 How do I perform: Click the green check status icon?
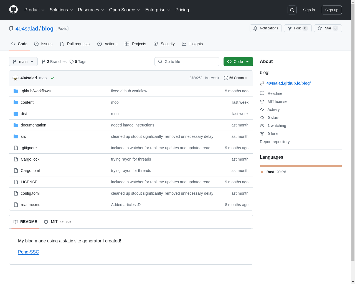coord(53,78)
